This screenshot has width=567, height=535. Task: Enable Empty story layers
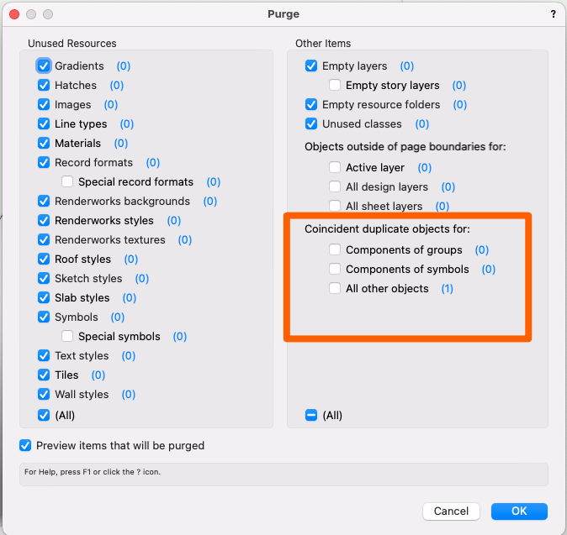[x=335, y=85]
